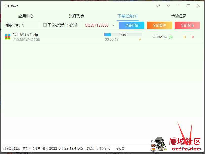Open the skin theme shirt icon
This screenshot has height=154, width=205.
point(158,6)
